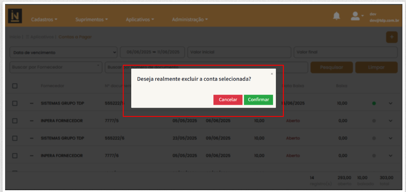Check the box for SISTEMAS GRUPO TDP 555222/6
This screenshot has height=192, width=406.
click(x=15, y=138)
